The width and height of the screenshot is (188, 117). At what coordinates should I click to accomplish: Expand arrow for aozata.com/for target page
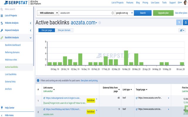click(168, 98)
